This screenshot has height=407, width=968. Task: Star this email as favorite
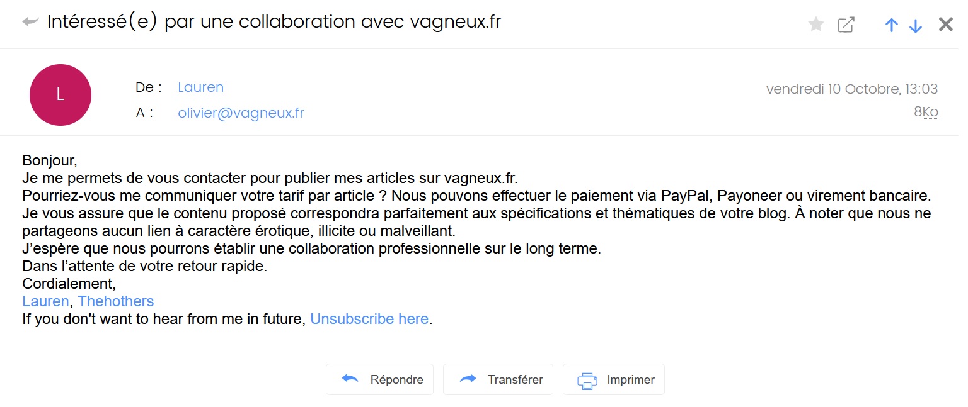coord(816,25)
